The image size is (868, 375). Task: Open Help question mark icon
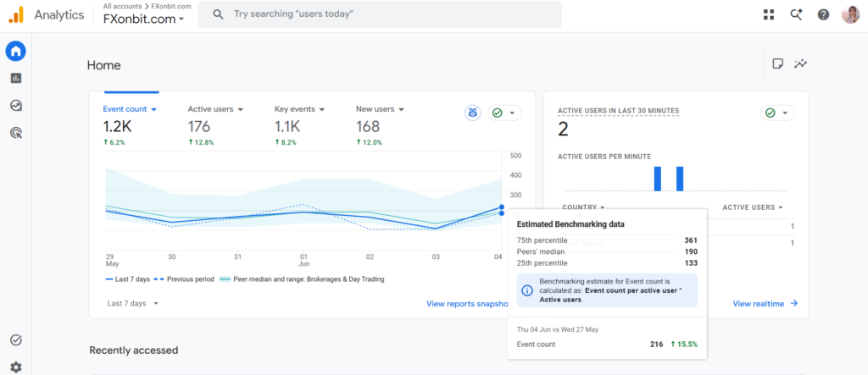823,15
